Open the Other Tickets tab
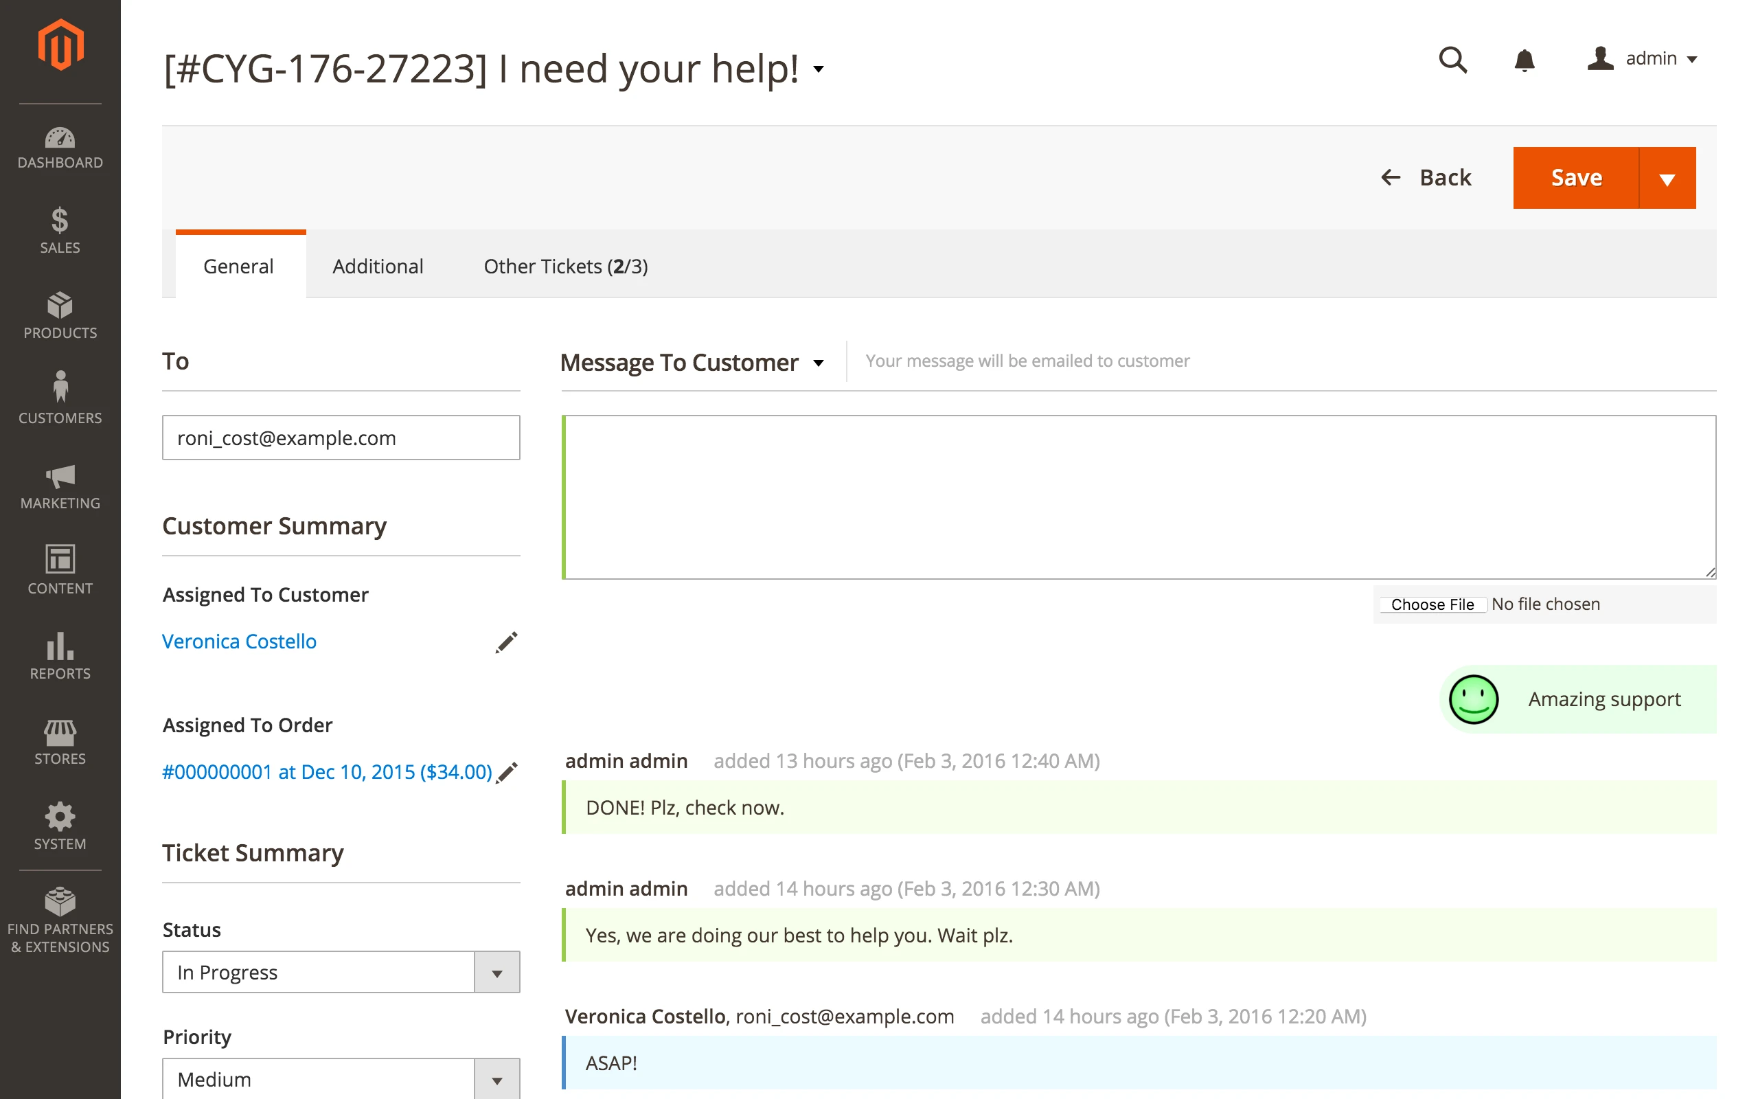This screenshot has width=1758, height=1099. 565,266
